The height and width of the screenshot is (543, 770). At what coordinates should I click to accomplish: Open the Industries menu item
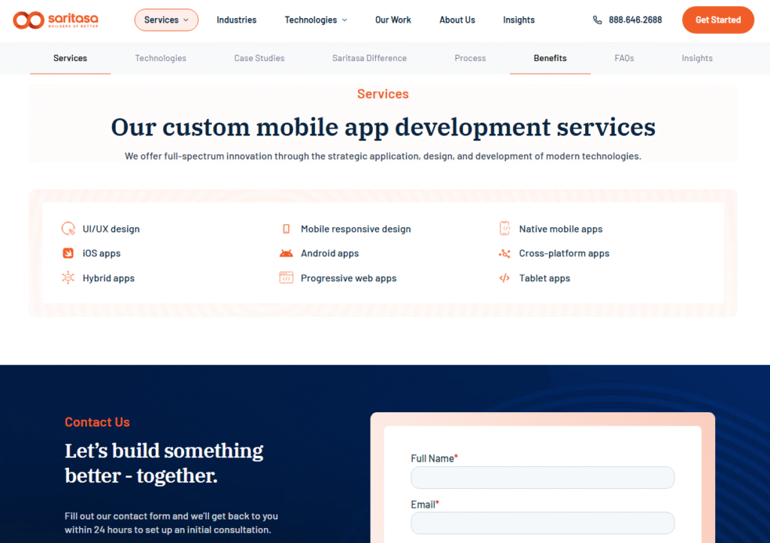[x=237, y=20]
